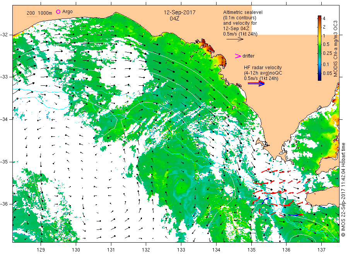Screen dimensions: 348x255
Task: Click longitude axis label 130
Action: point(76,250)
